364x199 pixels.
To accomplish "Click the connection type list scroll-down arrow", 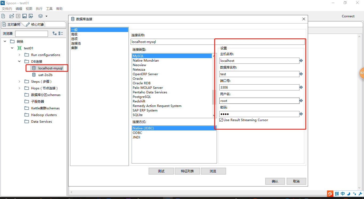I will tap(214, 116).
